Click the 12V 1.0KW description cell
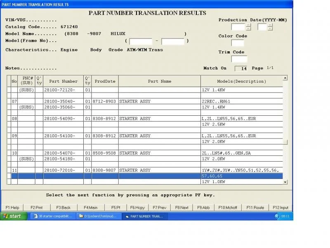Screen dimensions: 330x248 [242, 182]
